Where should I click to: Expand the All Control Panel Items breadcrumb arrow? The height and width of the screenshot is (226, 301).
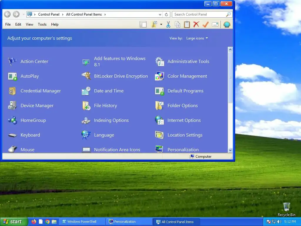(105, 14)
